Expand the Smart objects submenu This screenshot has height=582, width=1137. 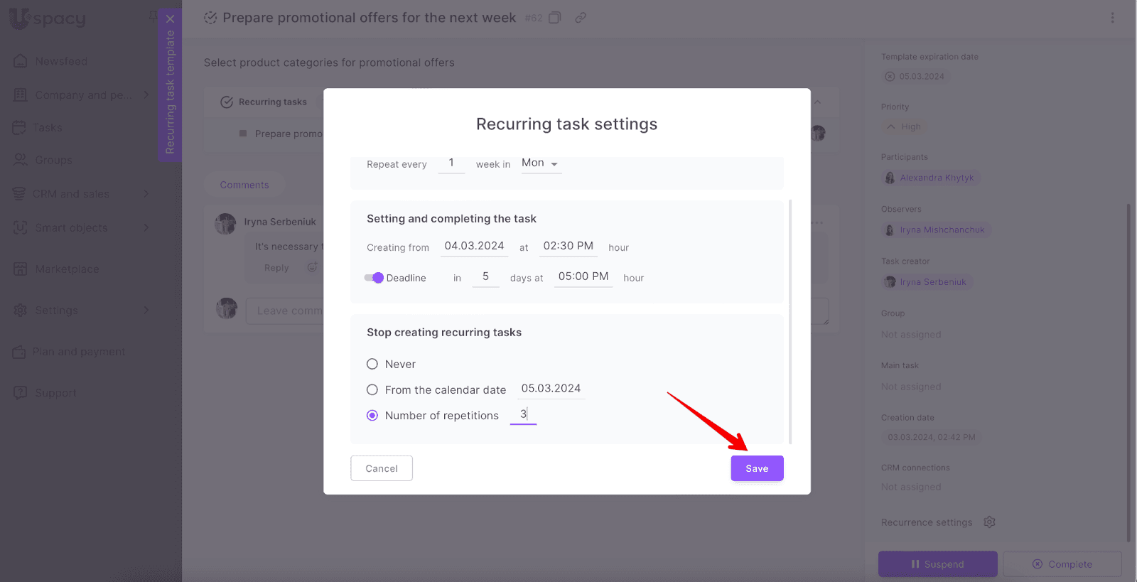pyautogui.click(x=146, y=227)
